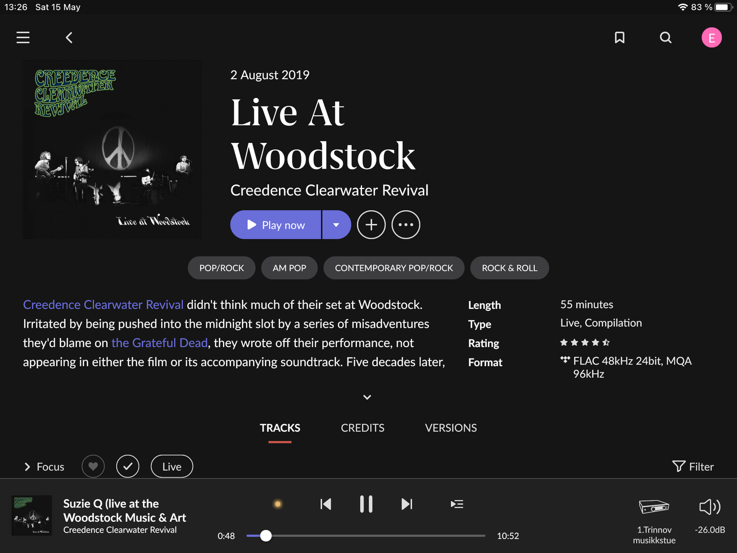This screenshot has width=737, height=553.
Task: Open Creedence Clearwater Revival artist in player bar
Action: tap(120, 530)
